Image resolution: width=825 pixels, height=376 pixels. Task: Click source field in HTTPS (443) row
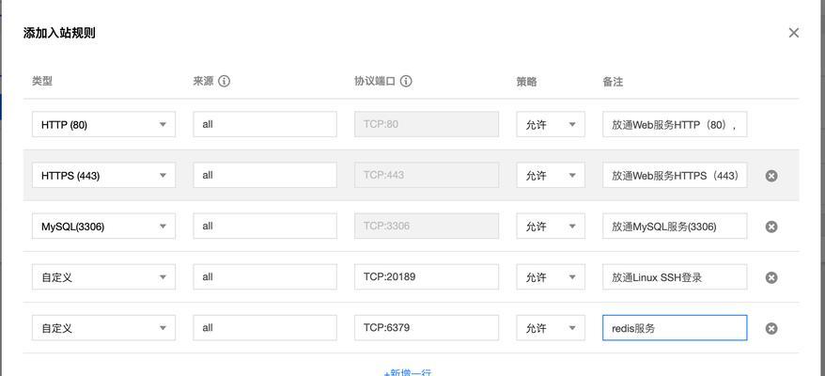coord(265,176)
